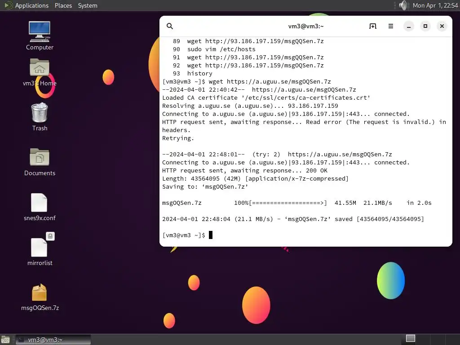460x345 pixels.
Task: Open a new terminal tab
Action: [x=372, y=26]
